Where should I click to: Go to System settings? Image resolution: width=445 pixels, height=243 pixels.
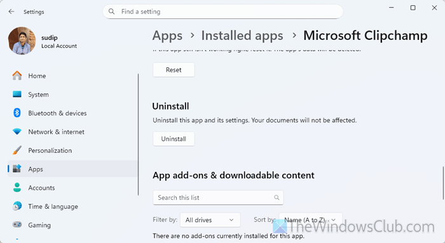pos(73,95)
